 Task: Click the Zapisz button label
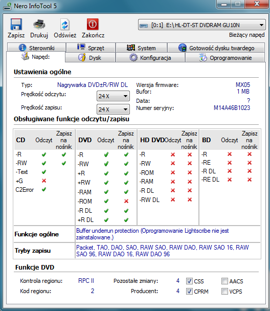click(x=16, y=35)
